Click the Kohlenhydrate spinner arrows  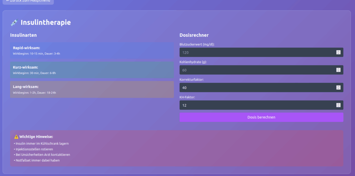click(x=338, y=70)
